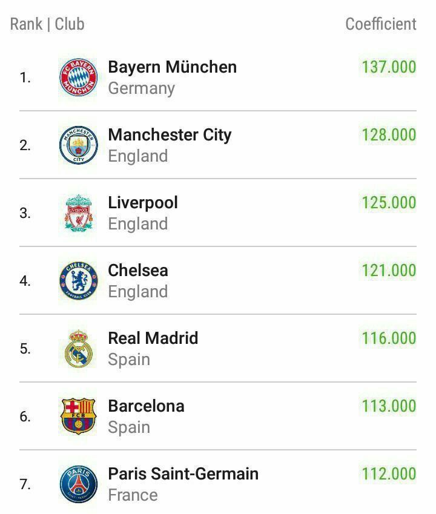The height and width of the screenshot is (514, 436).
Task: Click the Chelsea club crest
Action: (x=78, y=281)
